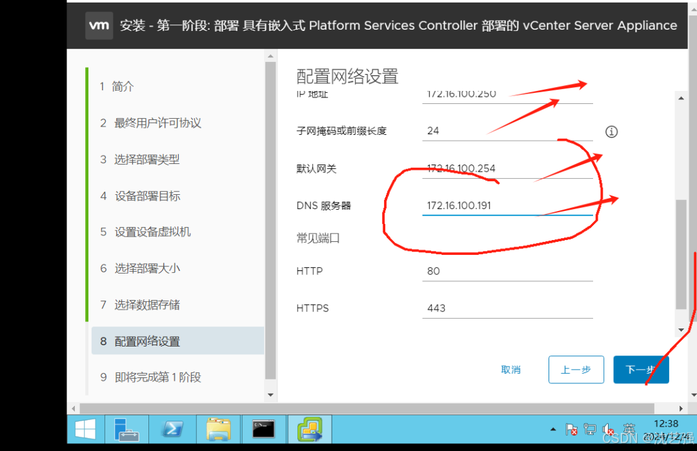Click the VMware vm logo

point(99,25)
